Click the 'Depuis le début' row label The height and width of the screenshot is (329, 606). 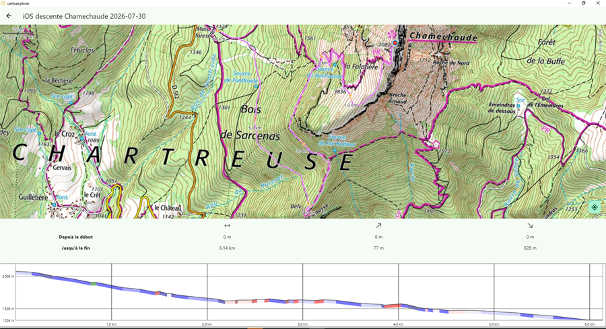click(x=75, y=237)
